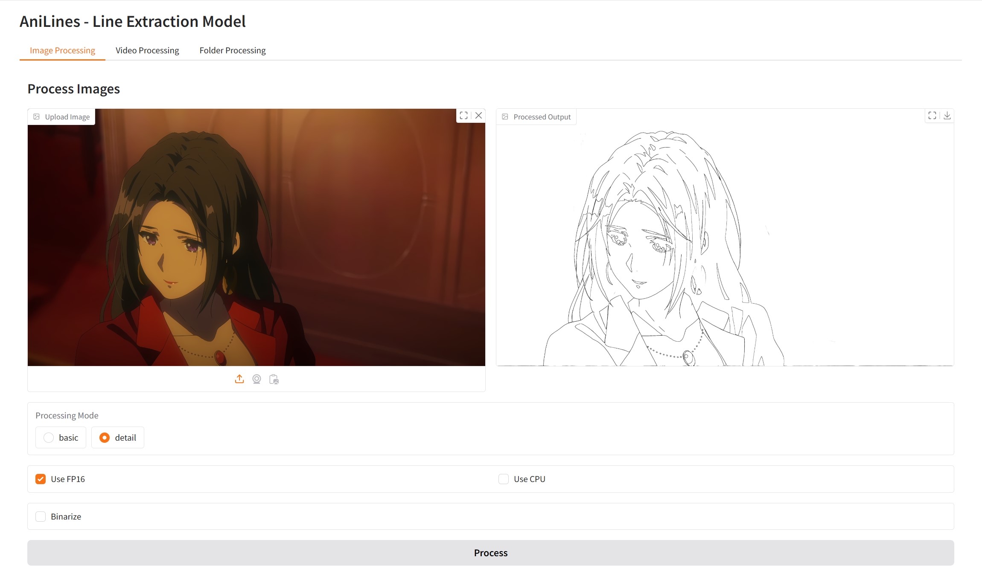The image size is (982, 575).
Task: Click the Upload Image label
Action: tap(62, 117)
